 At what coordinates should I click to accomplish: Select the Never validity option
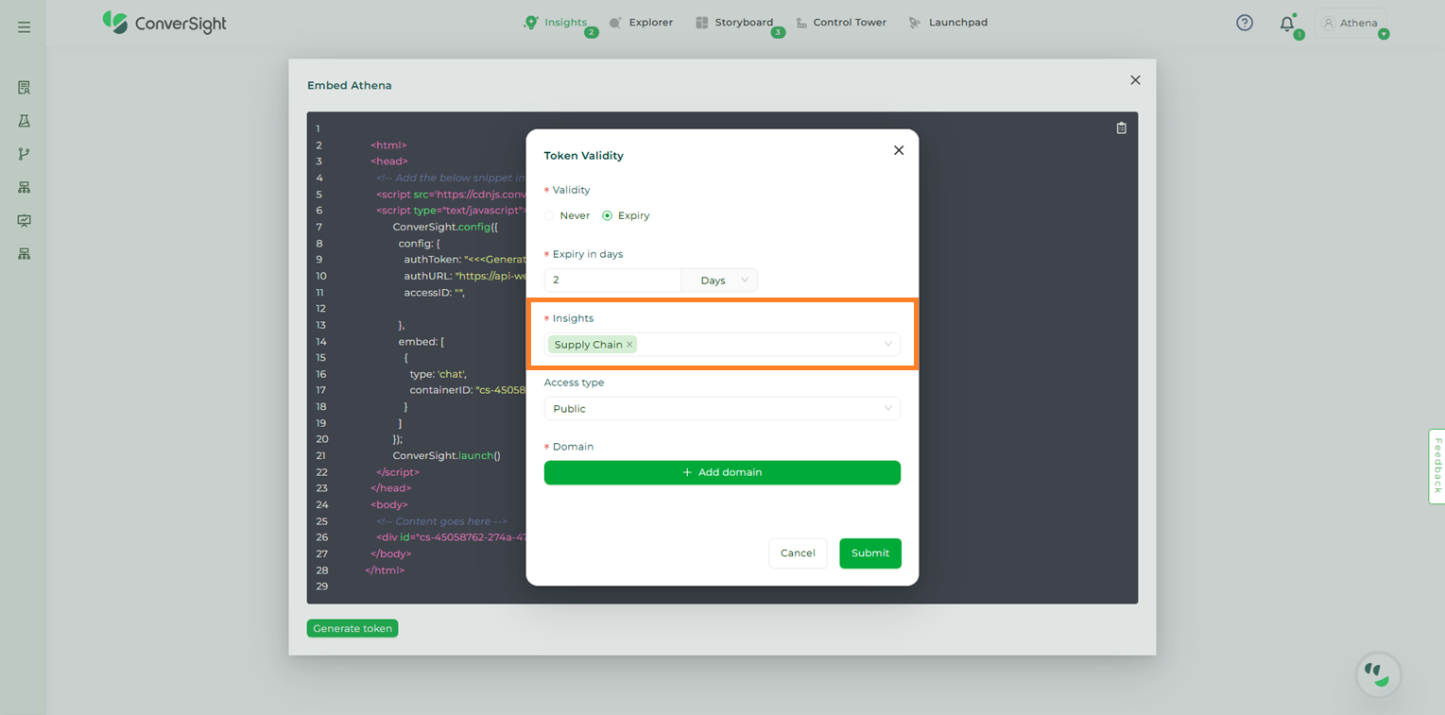550,216
